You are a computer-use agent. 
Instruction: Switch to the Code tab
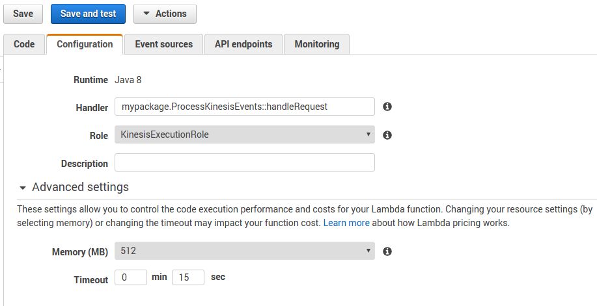click(x=24, y=44)
